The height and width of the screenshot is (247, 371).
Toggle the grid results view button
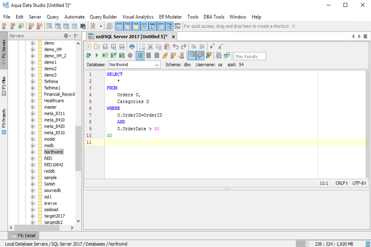click(192, 56)
